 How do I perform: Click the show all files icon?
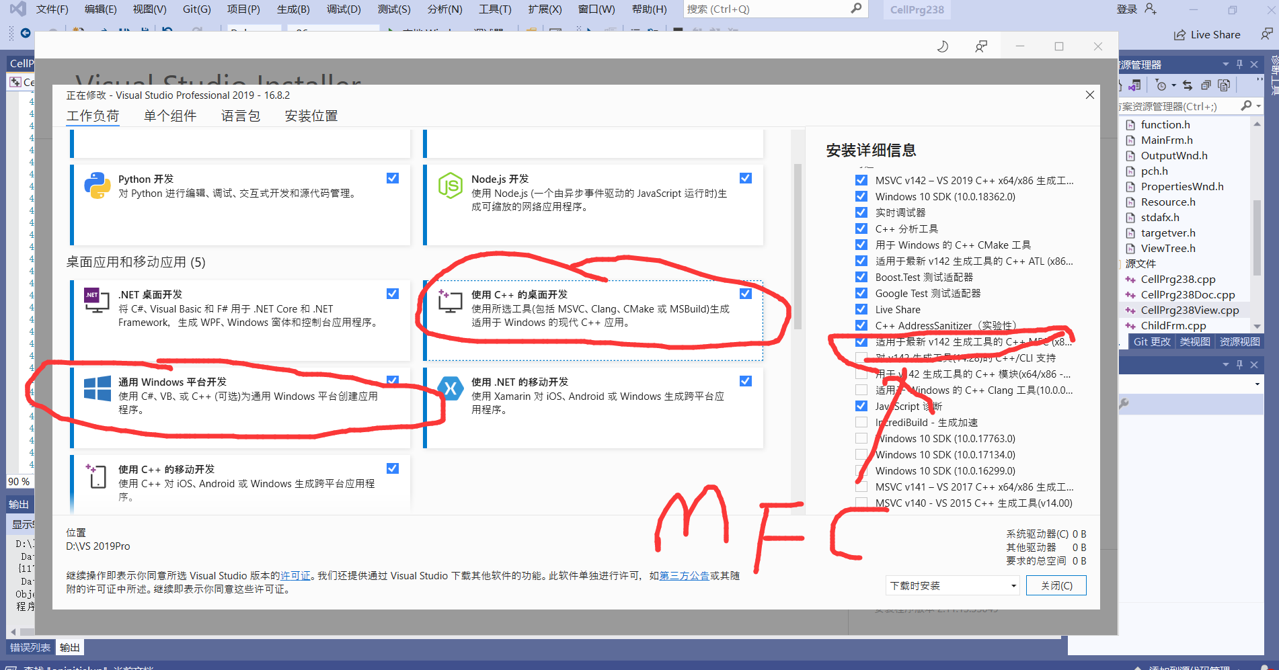(1224, 85)
